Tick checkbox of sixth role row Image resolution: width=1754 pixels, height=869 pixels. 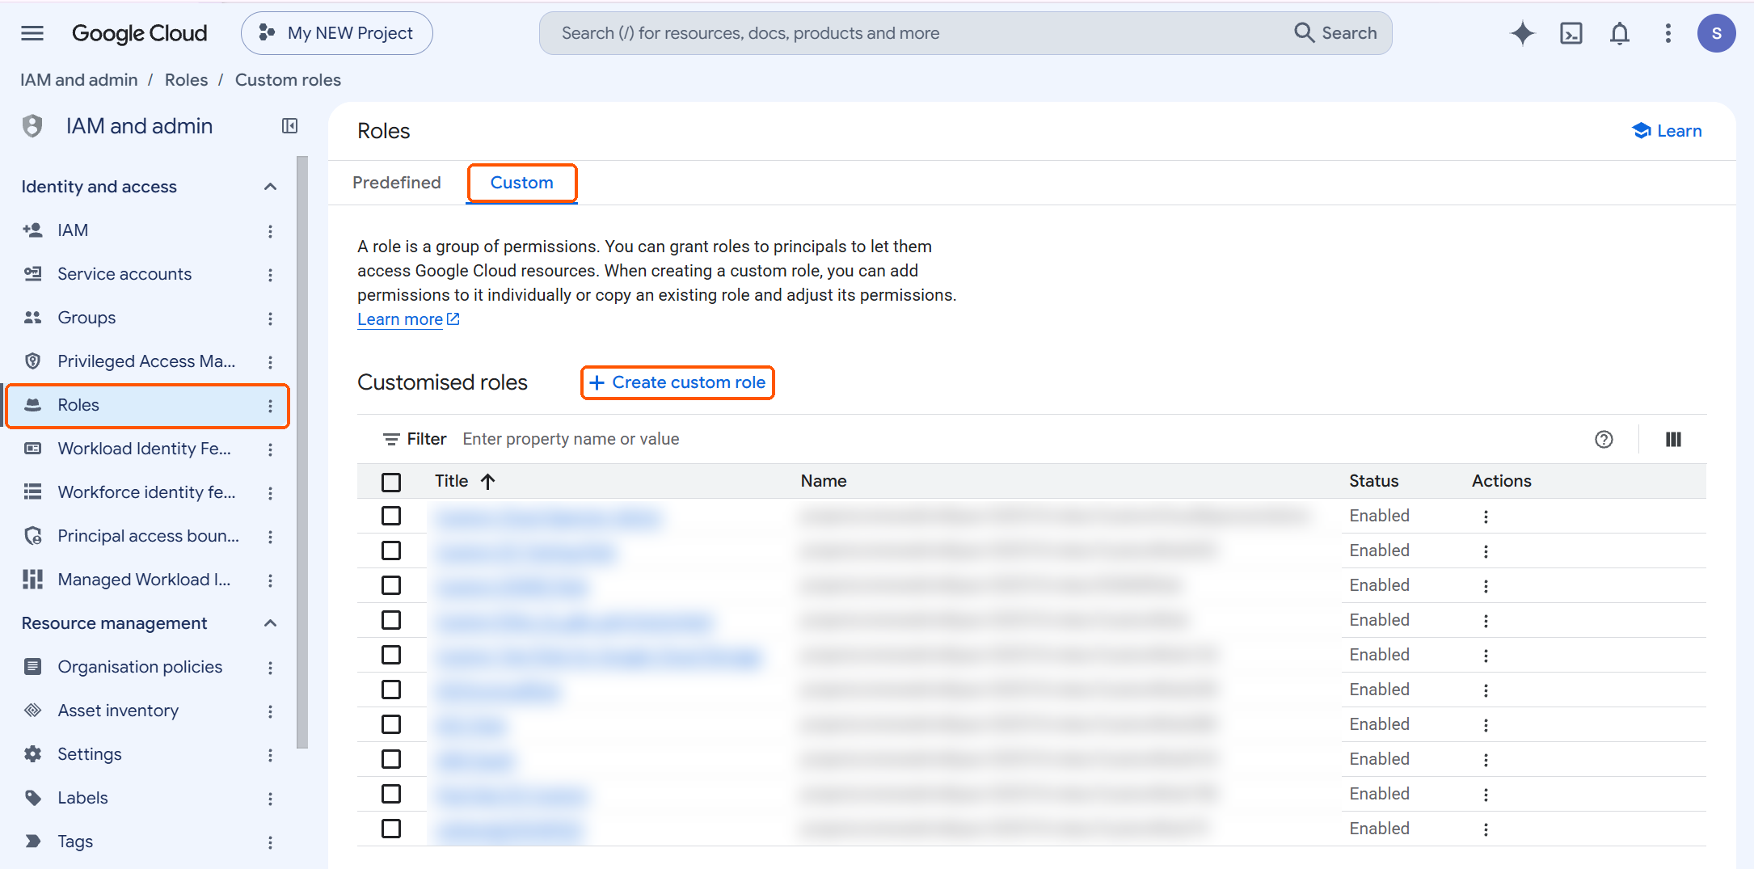(391, 690)
